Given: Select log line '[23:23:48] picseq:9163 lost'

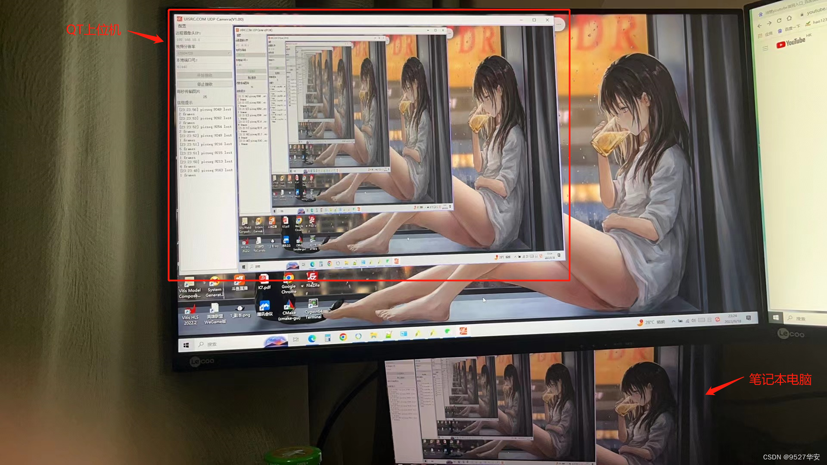Looking at the screenshot, I should pos(206,170).
